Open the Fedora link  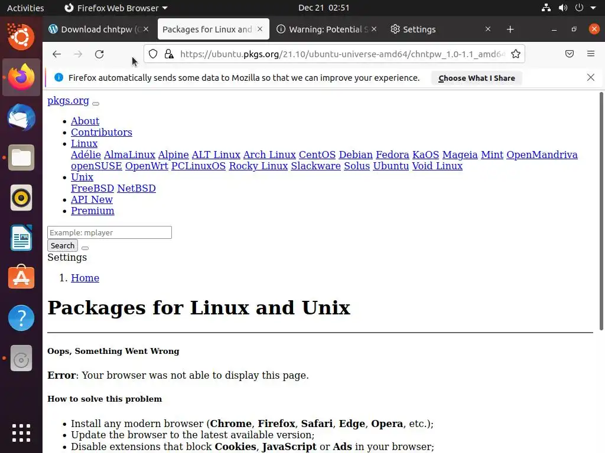coord(392,155)
